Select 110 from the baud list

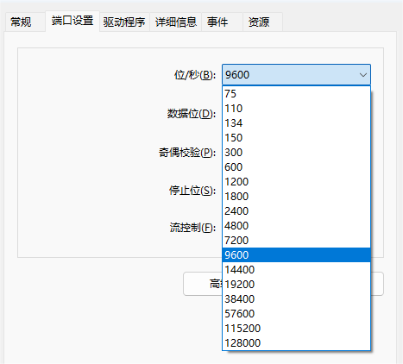pyautogui.click(x=296, y=109)
